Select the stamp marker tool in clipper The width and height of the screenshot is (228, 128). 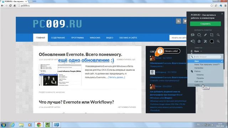[x=192, y=41]
